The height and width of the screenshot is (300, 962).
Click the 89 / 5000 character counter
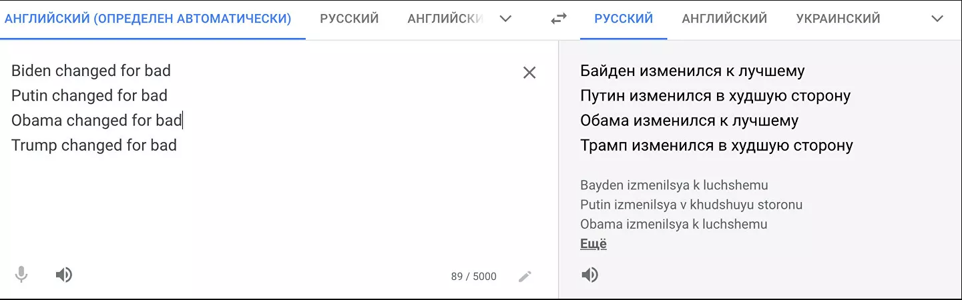pyautogui.click(x=473, y=276)
